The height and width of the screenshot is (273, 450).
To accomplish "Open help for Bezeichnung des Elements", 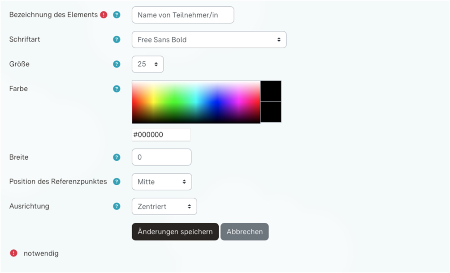I will point(117,15).
